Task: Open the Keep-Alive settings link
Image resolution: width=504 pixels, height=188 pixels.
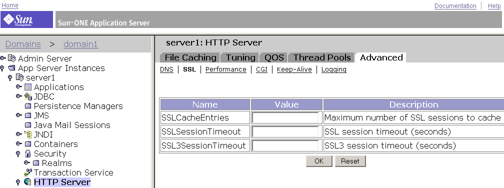Action: [x=294, y=69]
